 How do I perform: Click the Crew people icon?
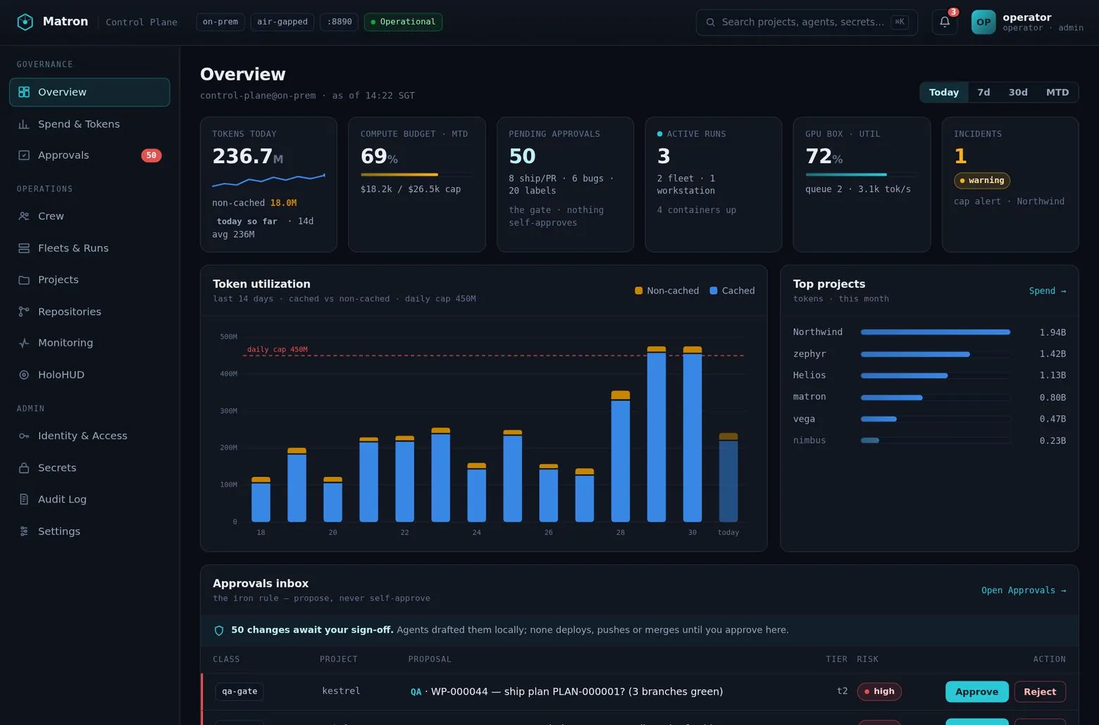click(x=24, y=216)
